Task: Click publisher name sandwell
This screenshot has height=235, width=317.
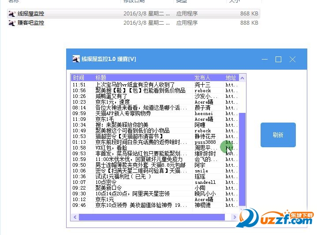Action: point(205,182)
